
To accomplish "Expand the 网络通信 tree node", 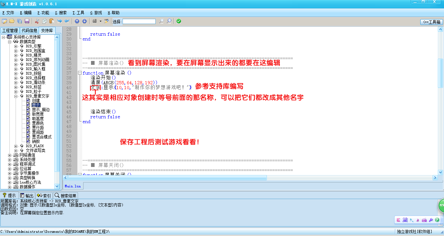I will click(x=9, y=155).
